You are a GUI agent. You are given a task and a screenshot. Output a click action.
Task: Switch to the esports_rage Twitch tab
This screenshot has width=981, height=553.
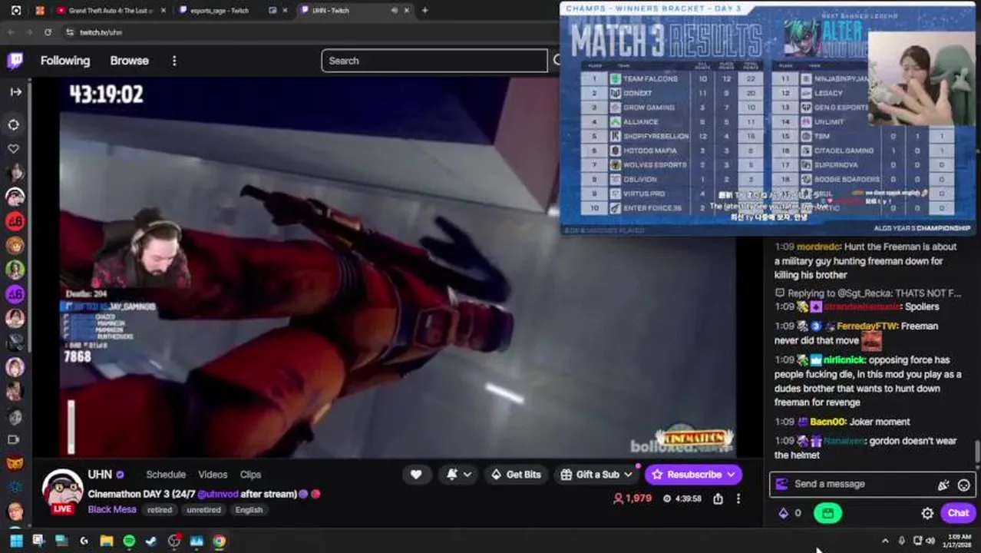(x=219, y=11)
